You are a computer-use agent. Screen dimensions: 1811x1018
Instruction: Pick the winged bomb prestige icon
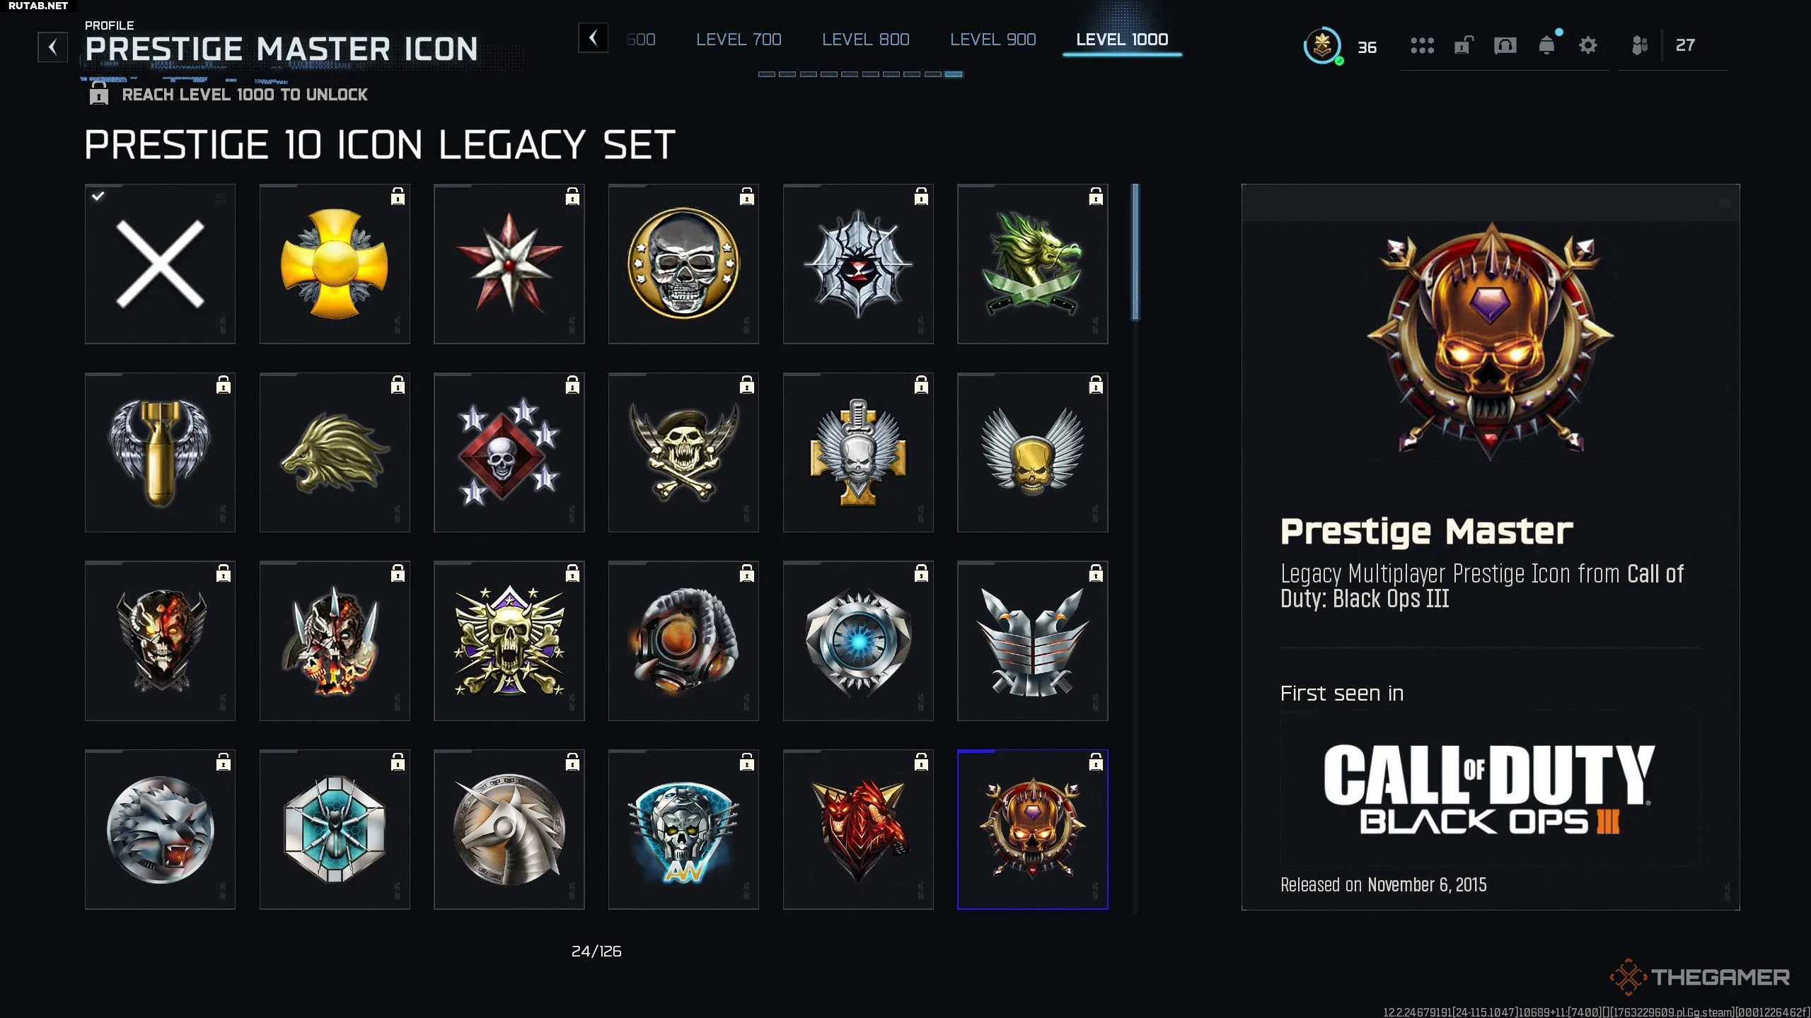pos(160,452)
